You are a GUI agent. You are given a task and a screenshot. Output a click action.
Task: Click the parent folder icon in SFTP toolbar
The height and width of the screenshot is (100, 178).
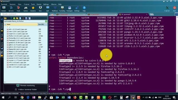point(5,18)
